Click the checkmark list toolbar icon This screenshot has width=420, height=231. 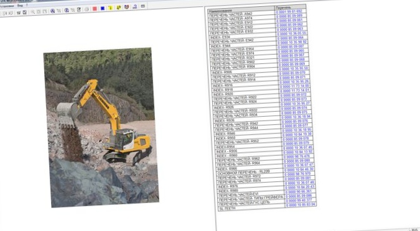25,12
